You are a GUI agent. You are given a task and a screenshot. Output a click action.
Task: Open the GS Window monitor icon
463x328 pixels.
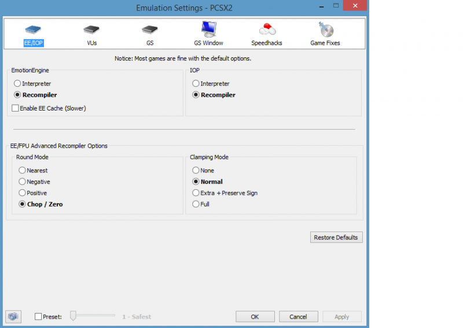pos(209,29)
